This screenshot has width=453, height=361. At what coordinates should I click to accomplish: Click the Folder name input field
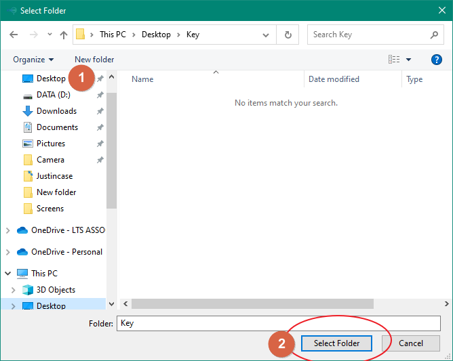pos(278,323)
